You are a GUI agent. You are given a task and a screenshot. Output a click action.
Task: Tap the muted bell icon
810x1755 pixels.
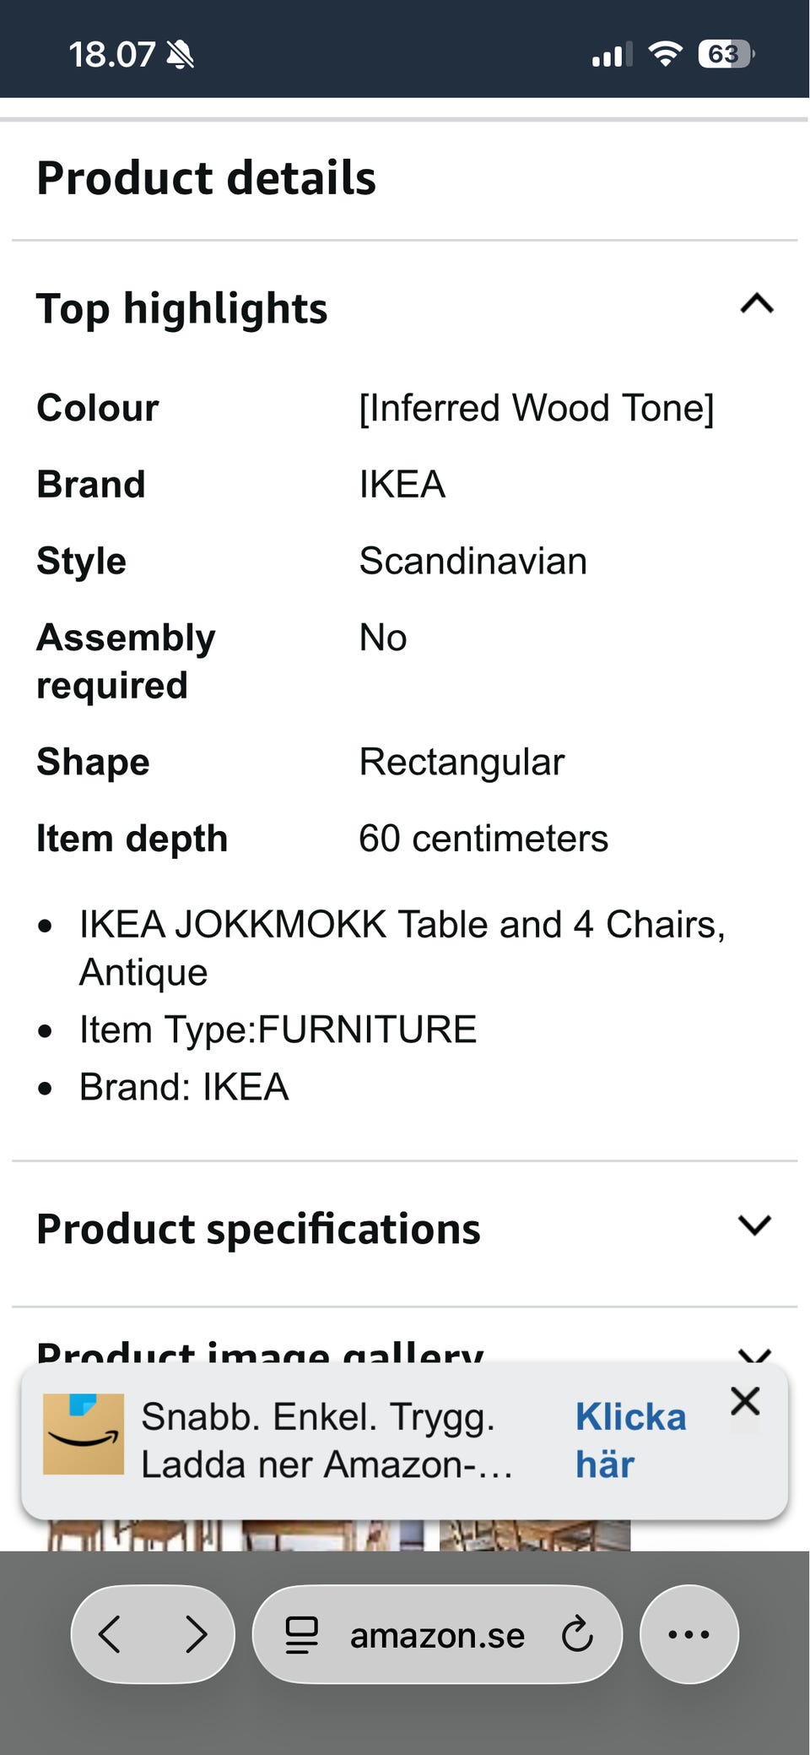point(180,56)
